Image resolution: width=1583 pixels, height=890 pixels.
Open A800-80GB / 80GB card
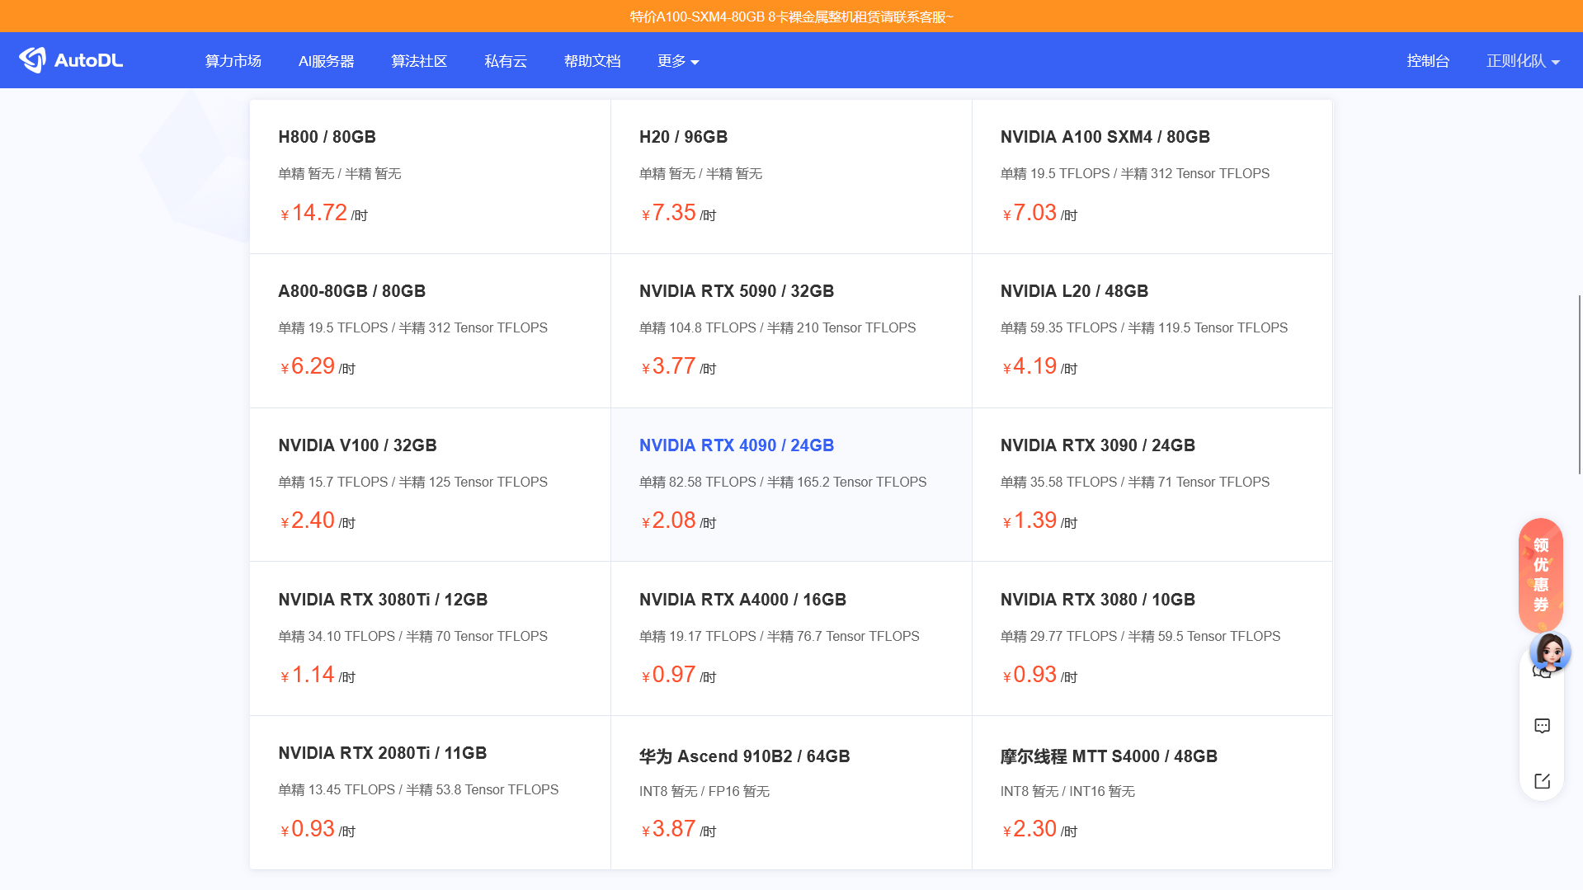(x=430, y=331)
